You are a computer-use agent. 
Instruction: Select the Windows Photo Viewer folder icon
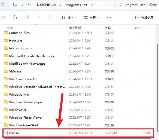[6, 118]
